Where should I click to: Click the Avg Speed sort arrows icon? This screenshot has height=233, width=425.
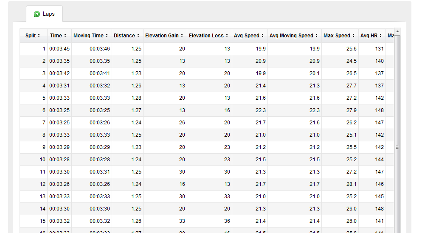263,36
